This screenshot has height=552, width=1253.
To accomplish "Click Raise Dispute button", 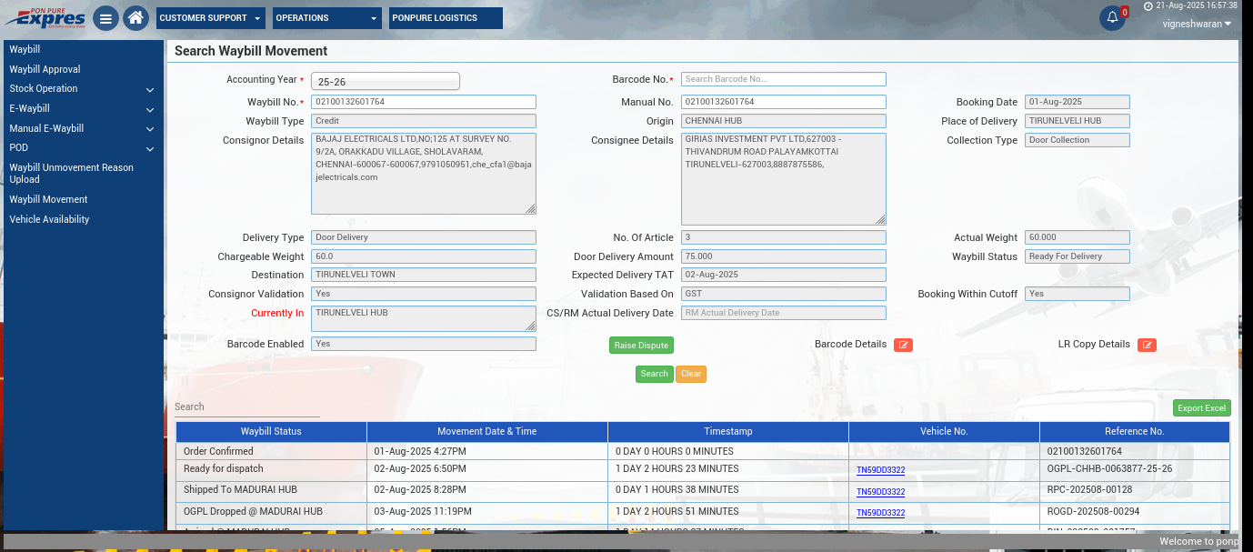I will (x=641, y=346).
